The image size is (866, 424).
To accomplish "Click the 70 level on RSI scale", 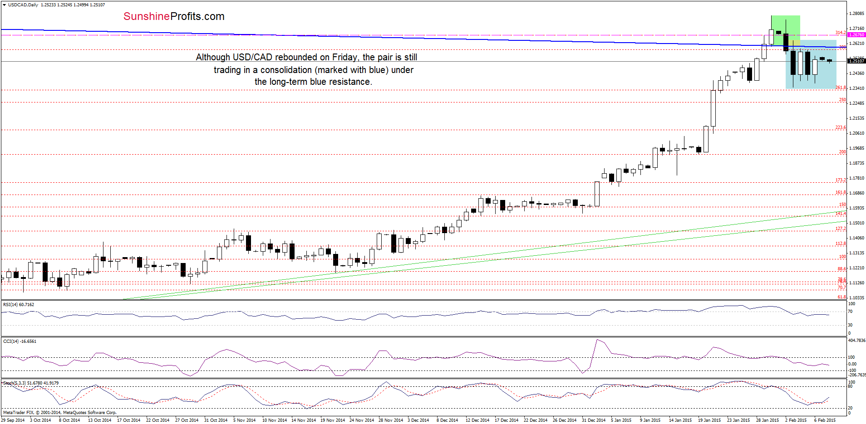I will [851, 312].
